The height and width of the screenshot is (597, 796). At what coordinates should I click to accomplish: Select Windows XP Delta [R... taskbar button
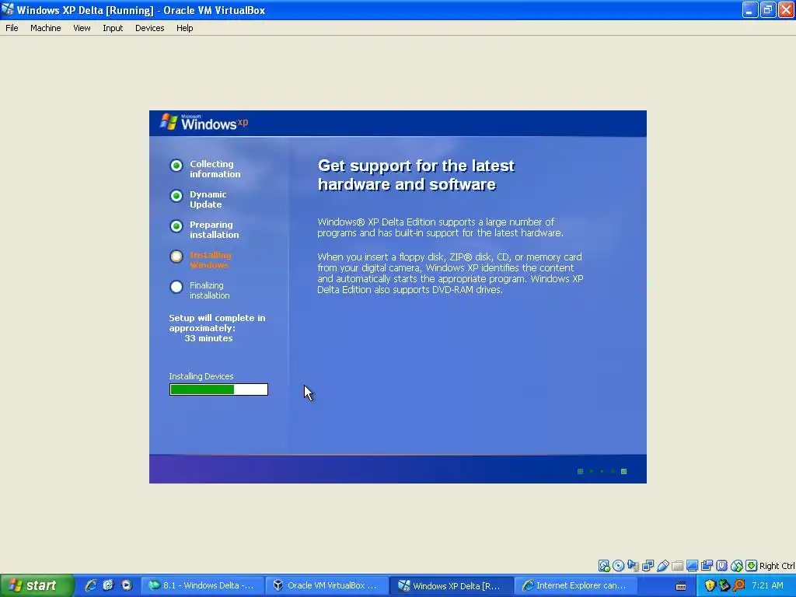451,585
